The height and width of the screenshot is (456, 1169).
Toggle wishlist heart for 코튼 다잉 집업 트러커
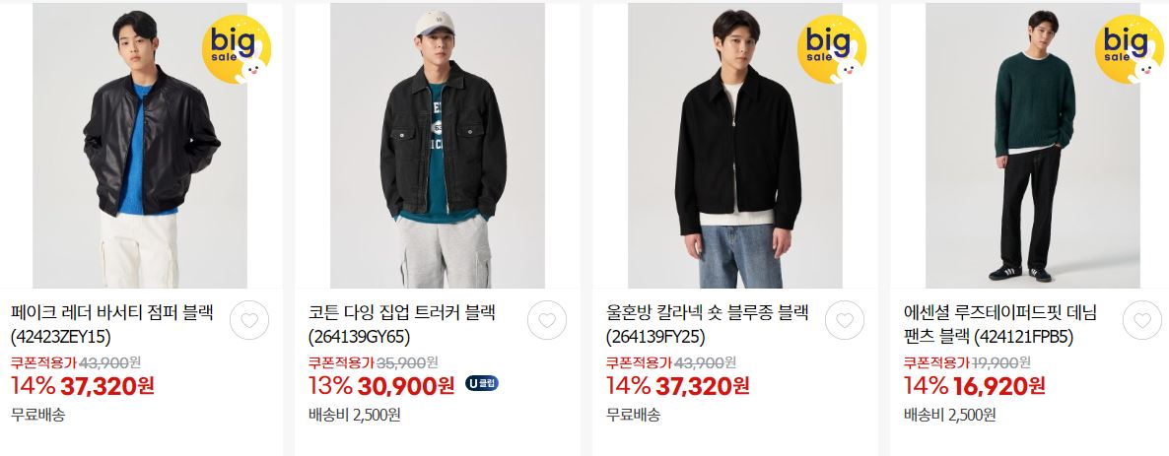click(546, 320)
